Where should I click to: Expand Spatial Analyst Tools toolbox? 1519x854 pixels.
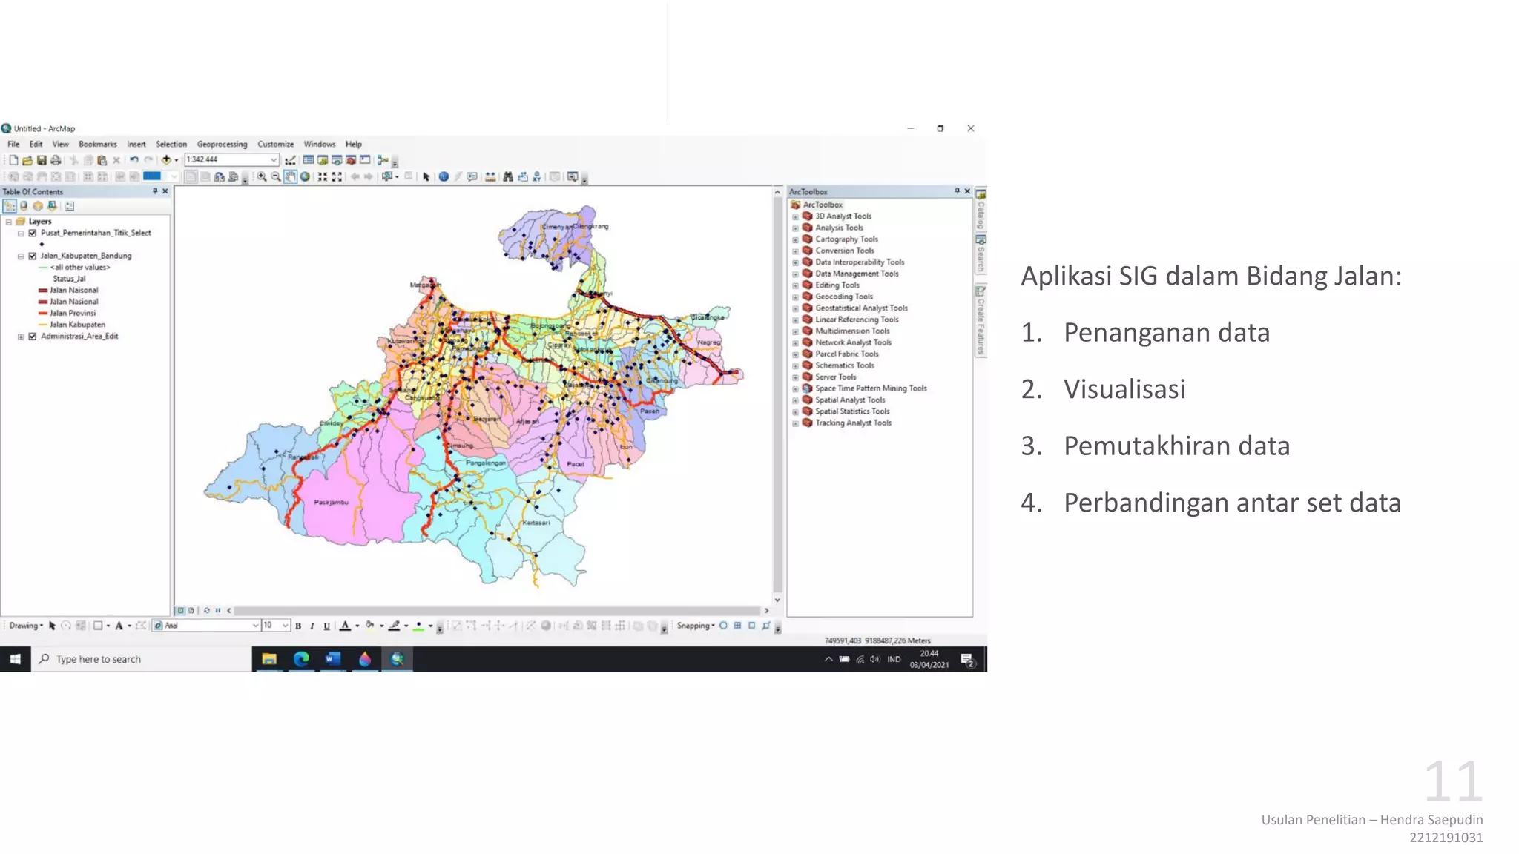click(x=795, y=400)
